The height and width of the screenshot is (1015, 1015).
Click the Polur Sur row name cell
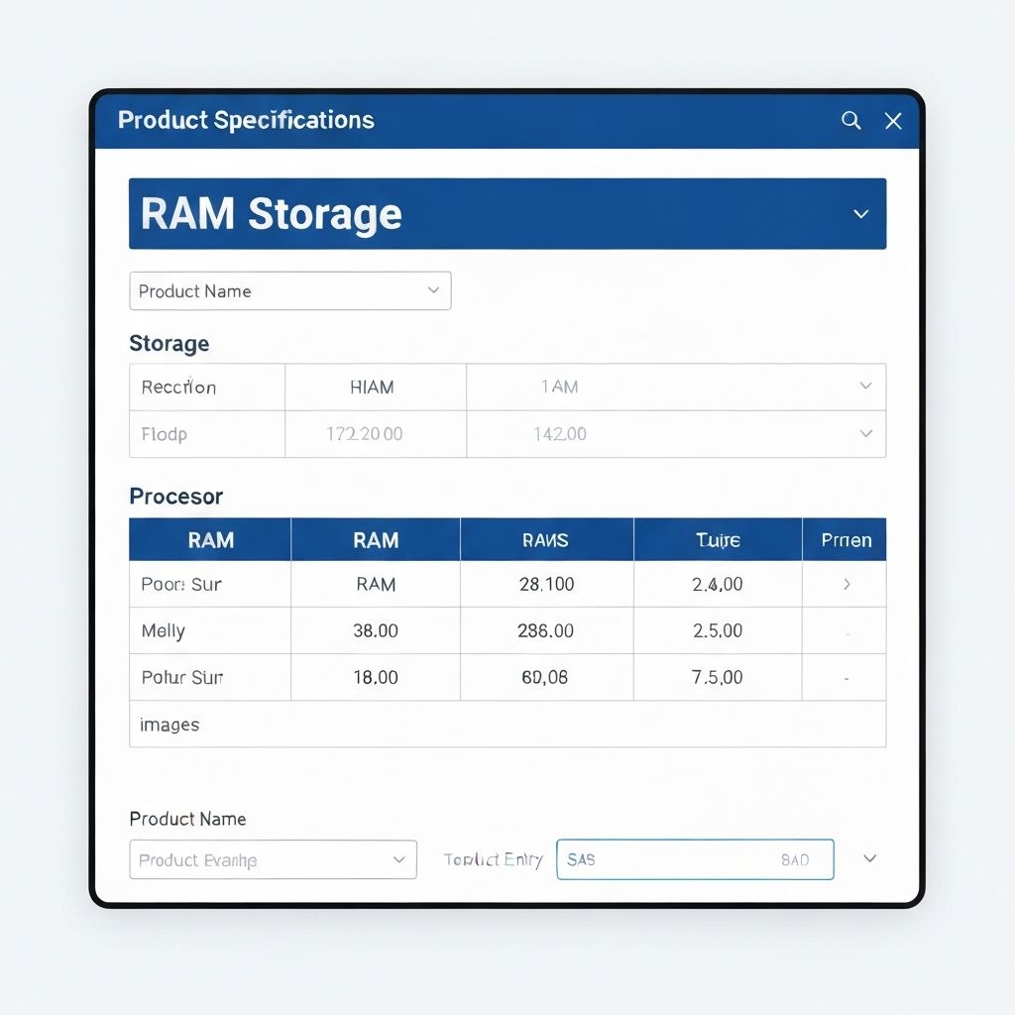(182, 678)
